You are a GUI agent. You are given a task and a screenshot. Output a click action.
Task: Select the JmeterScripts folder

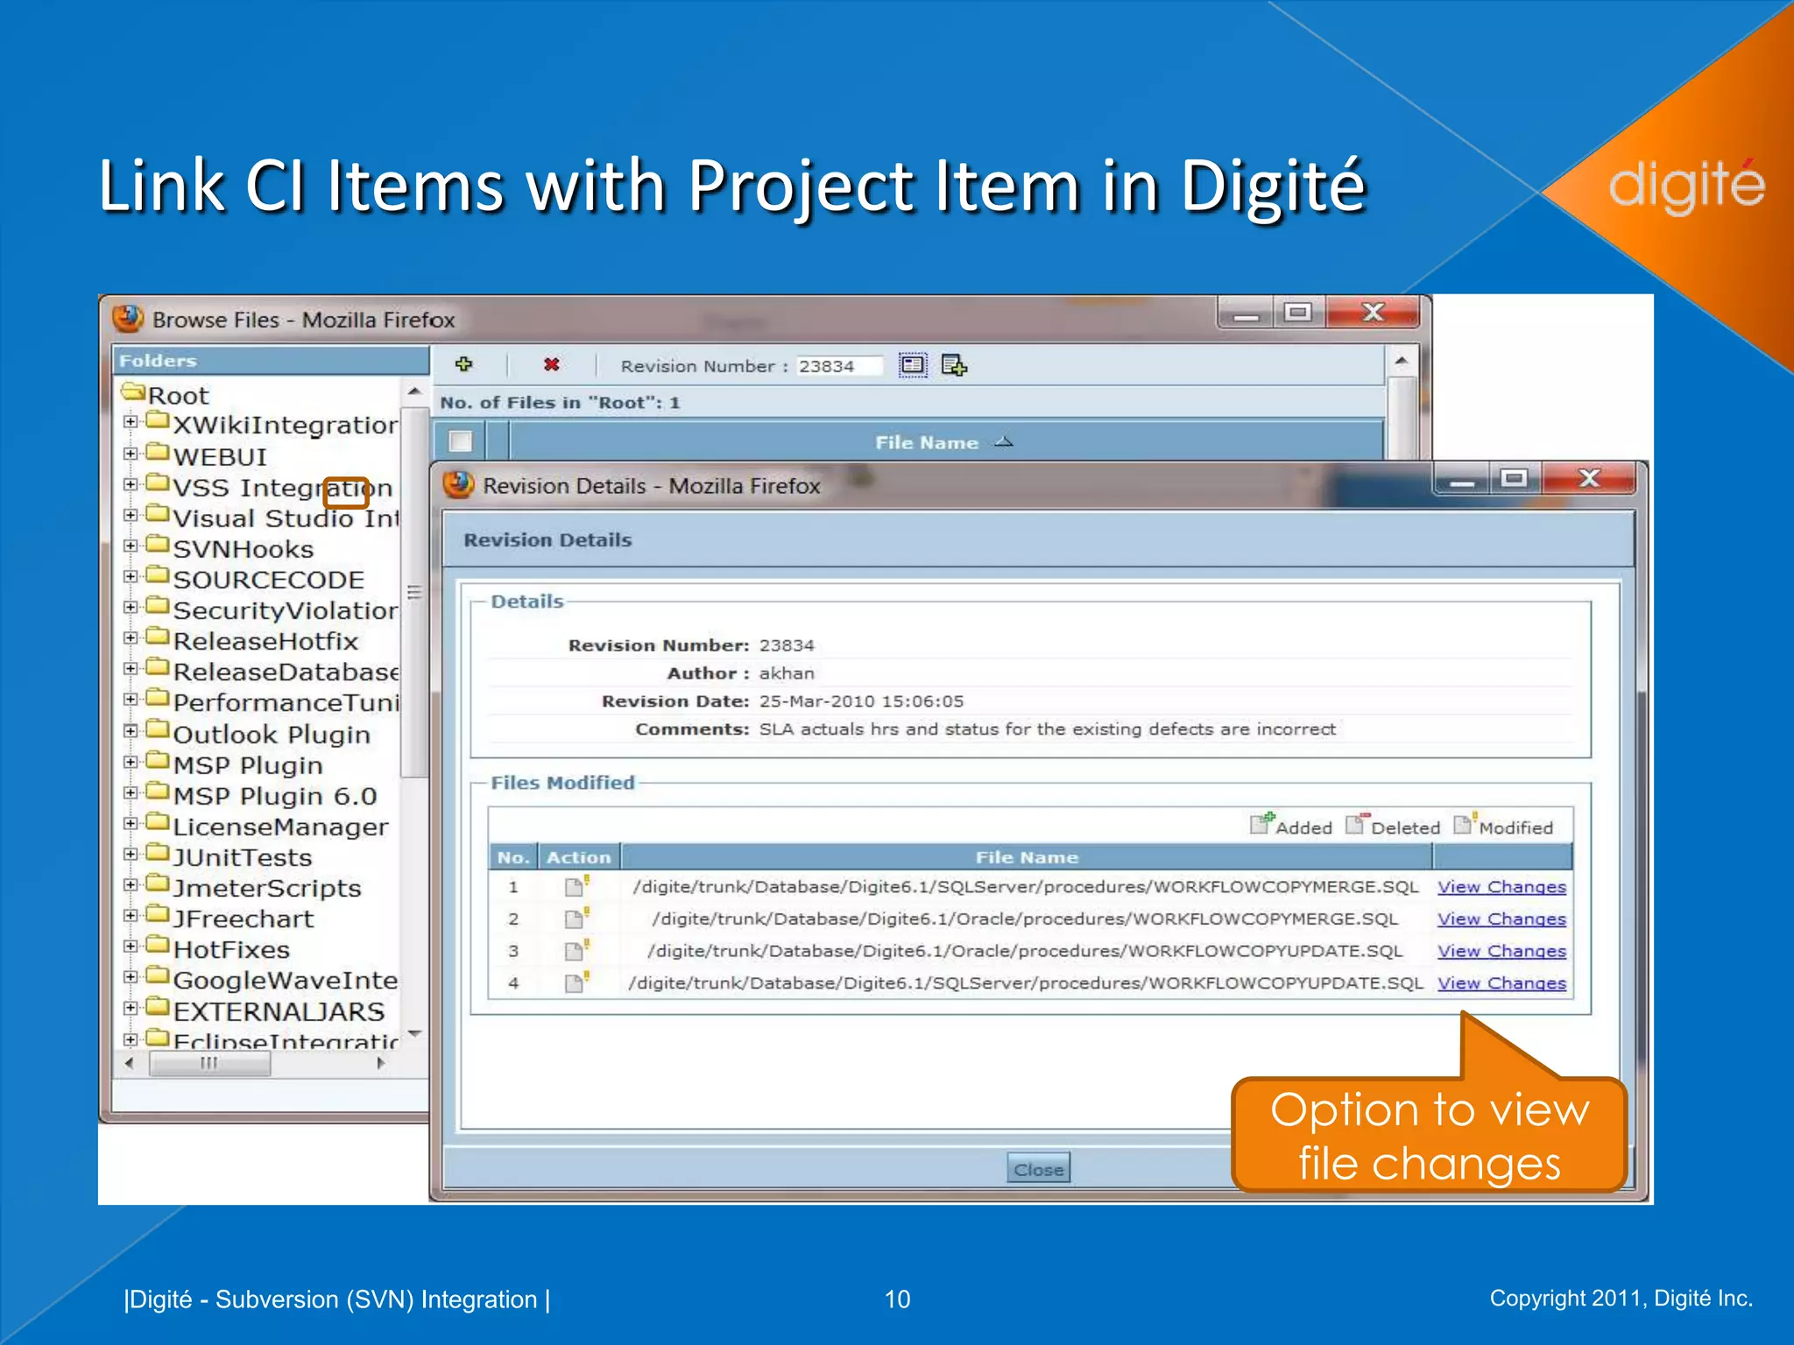[x=267, y=887]
